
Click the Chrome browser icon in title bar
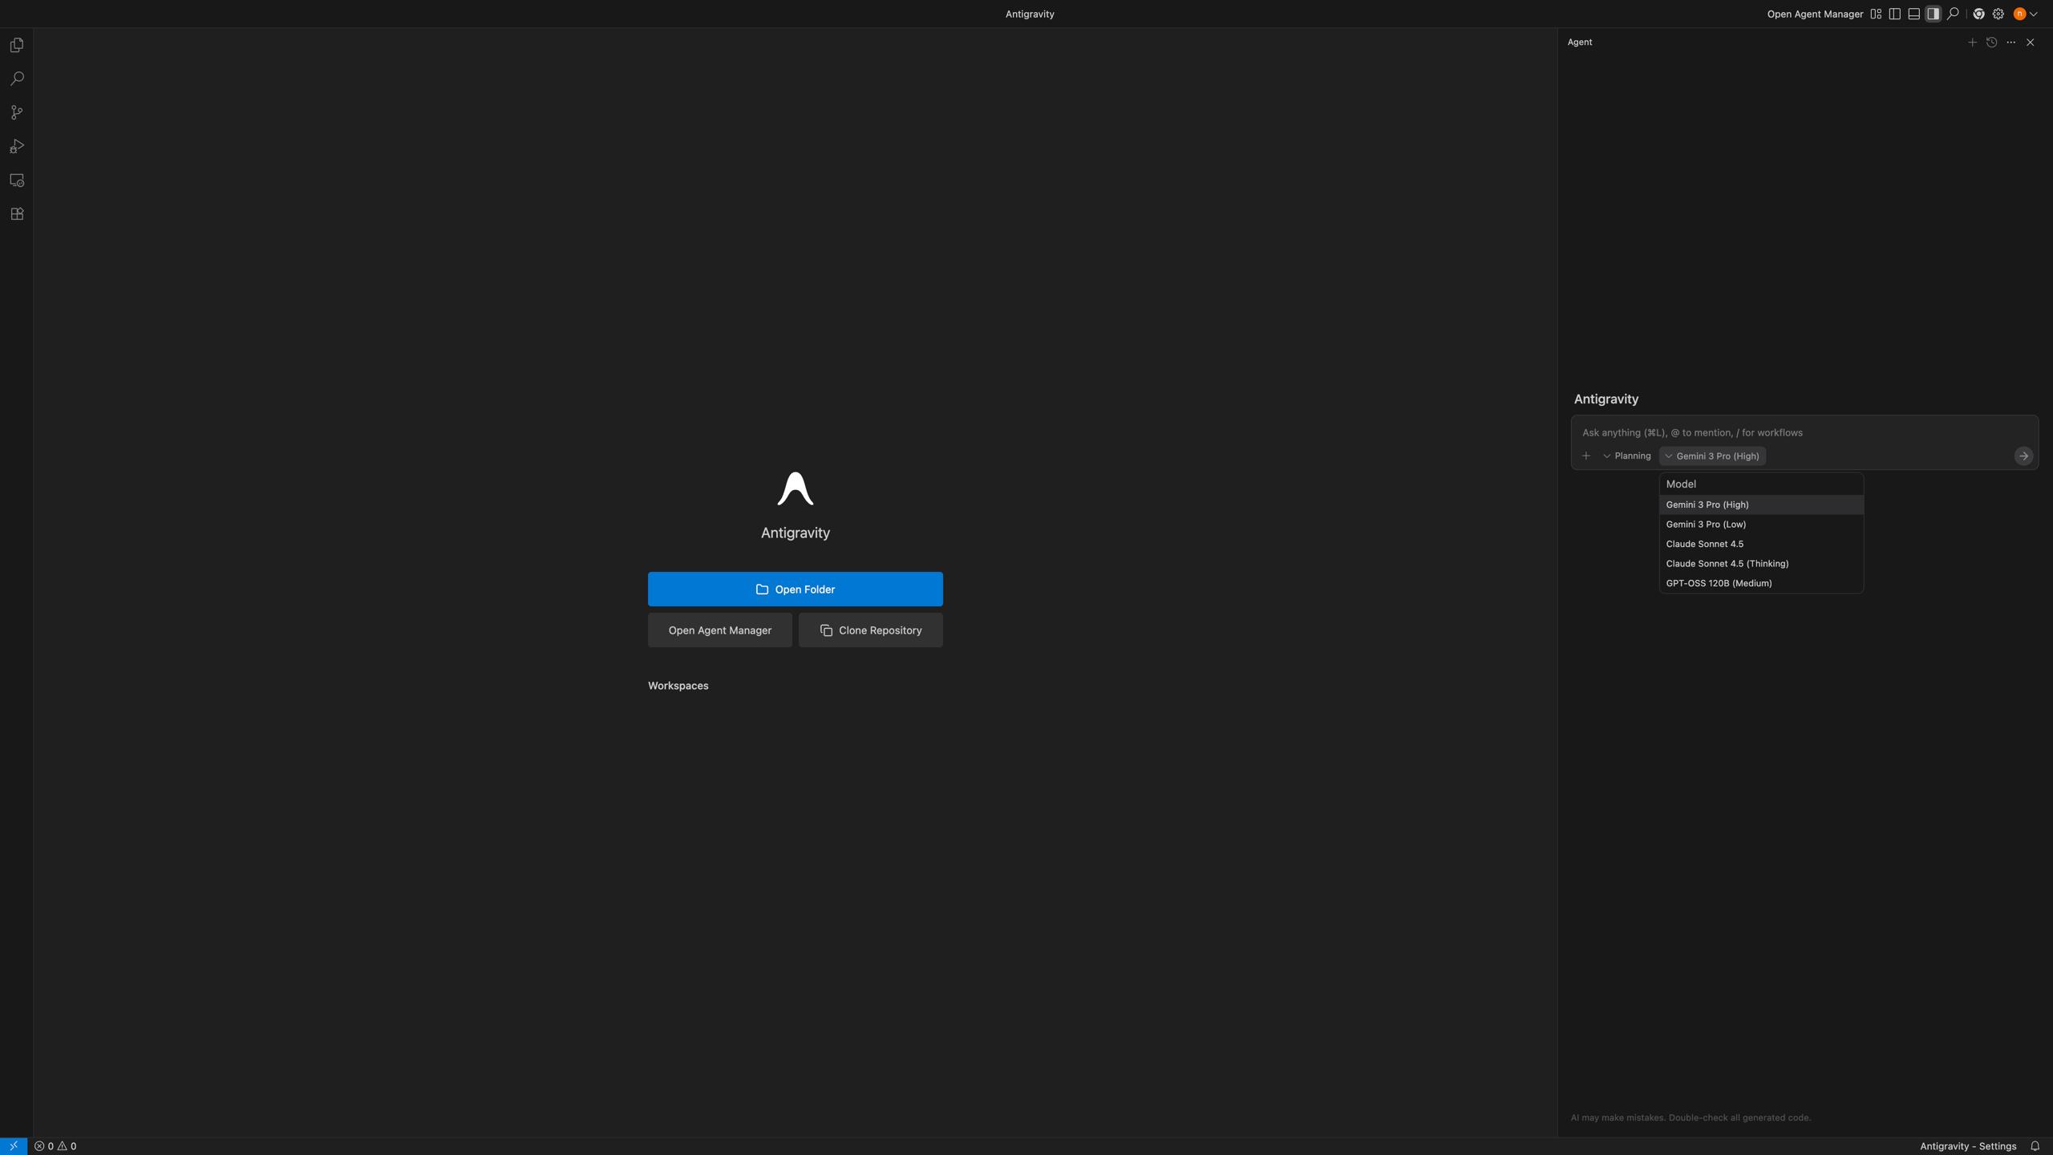pyautogui.click(x=1978, y=14)
